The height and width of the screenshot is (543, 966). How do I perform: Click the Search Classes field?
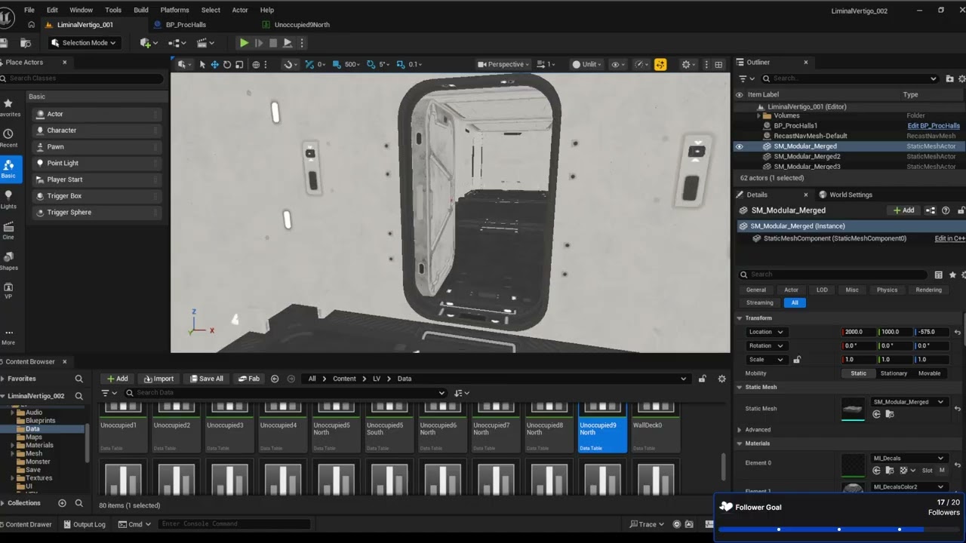click(x=82, y=78)
